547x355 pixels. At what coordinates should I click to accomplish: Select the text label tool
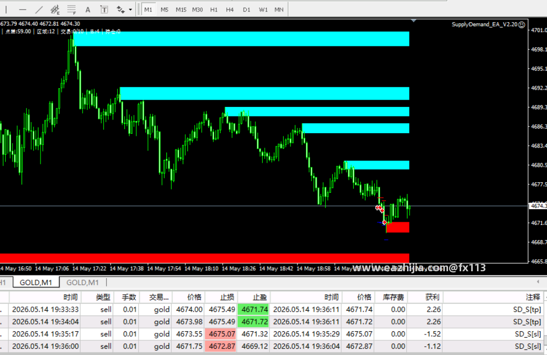104,10
